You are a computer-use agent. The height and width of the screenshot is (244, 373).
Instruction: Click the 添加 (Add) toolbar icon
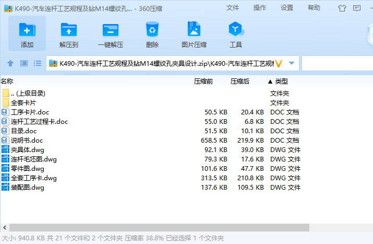(27, 30)
